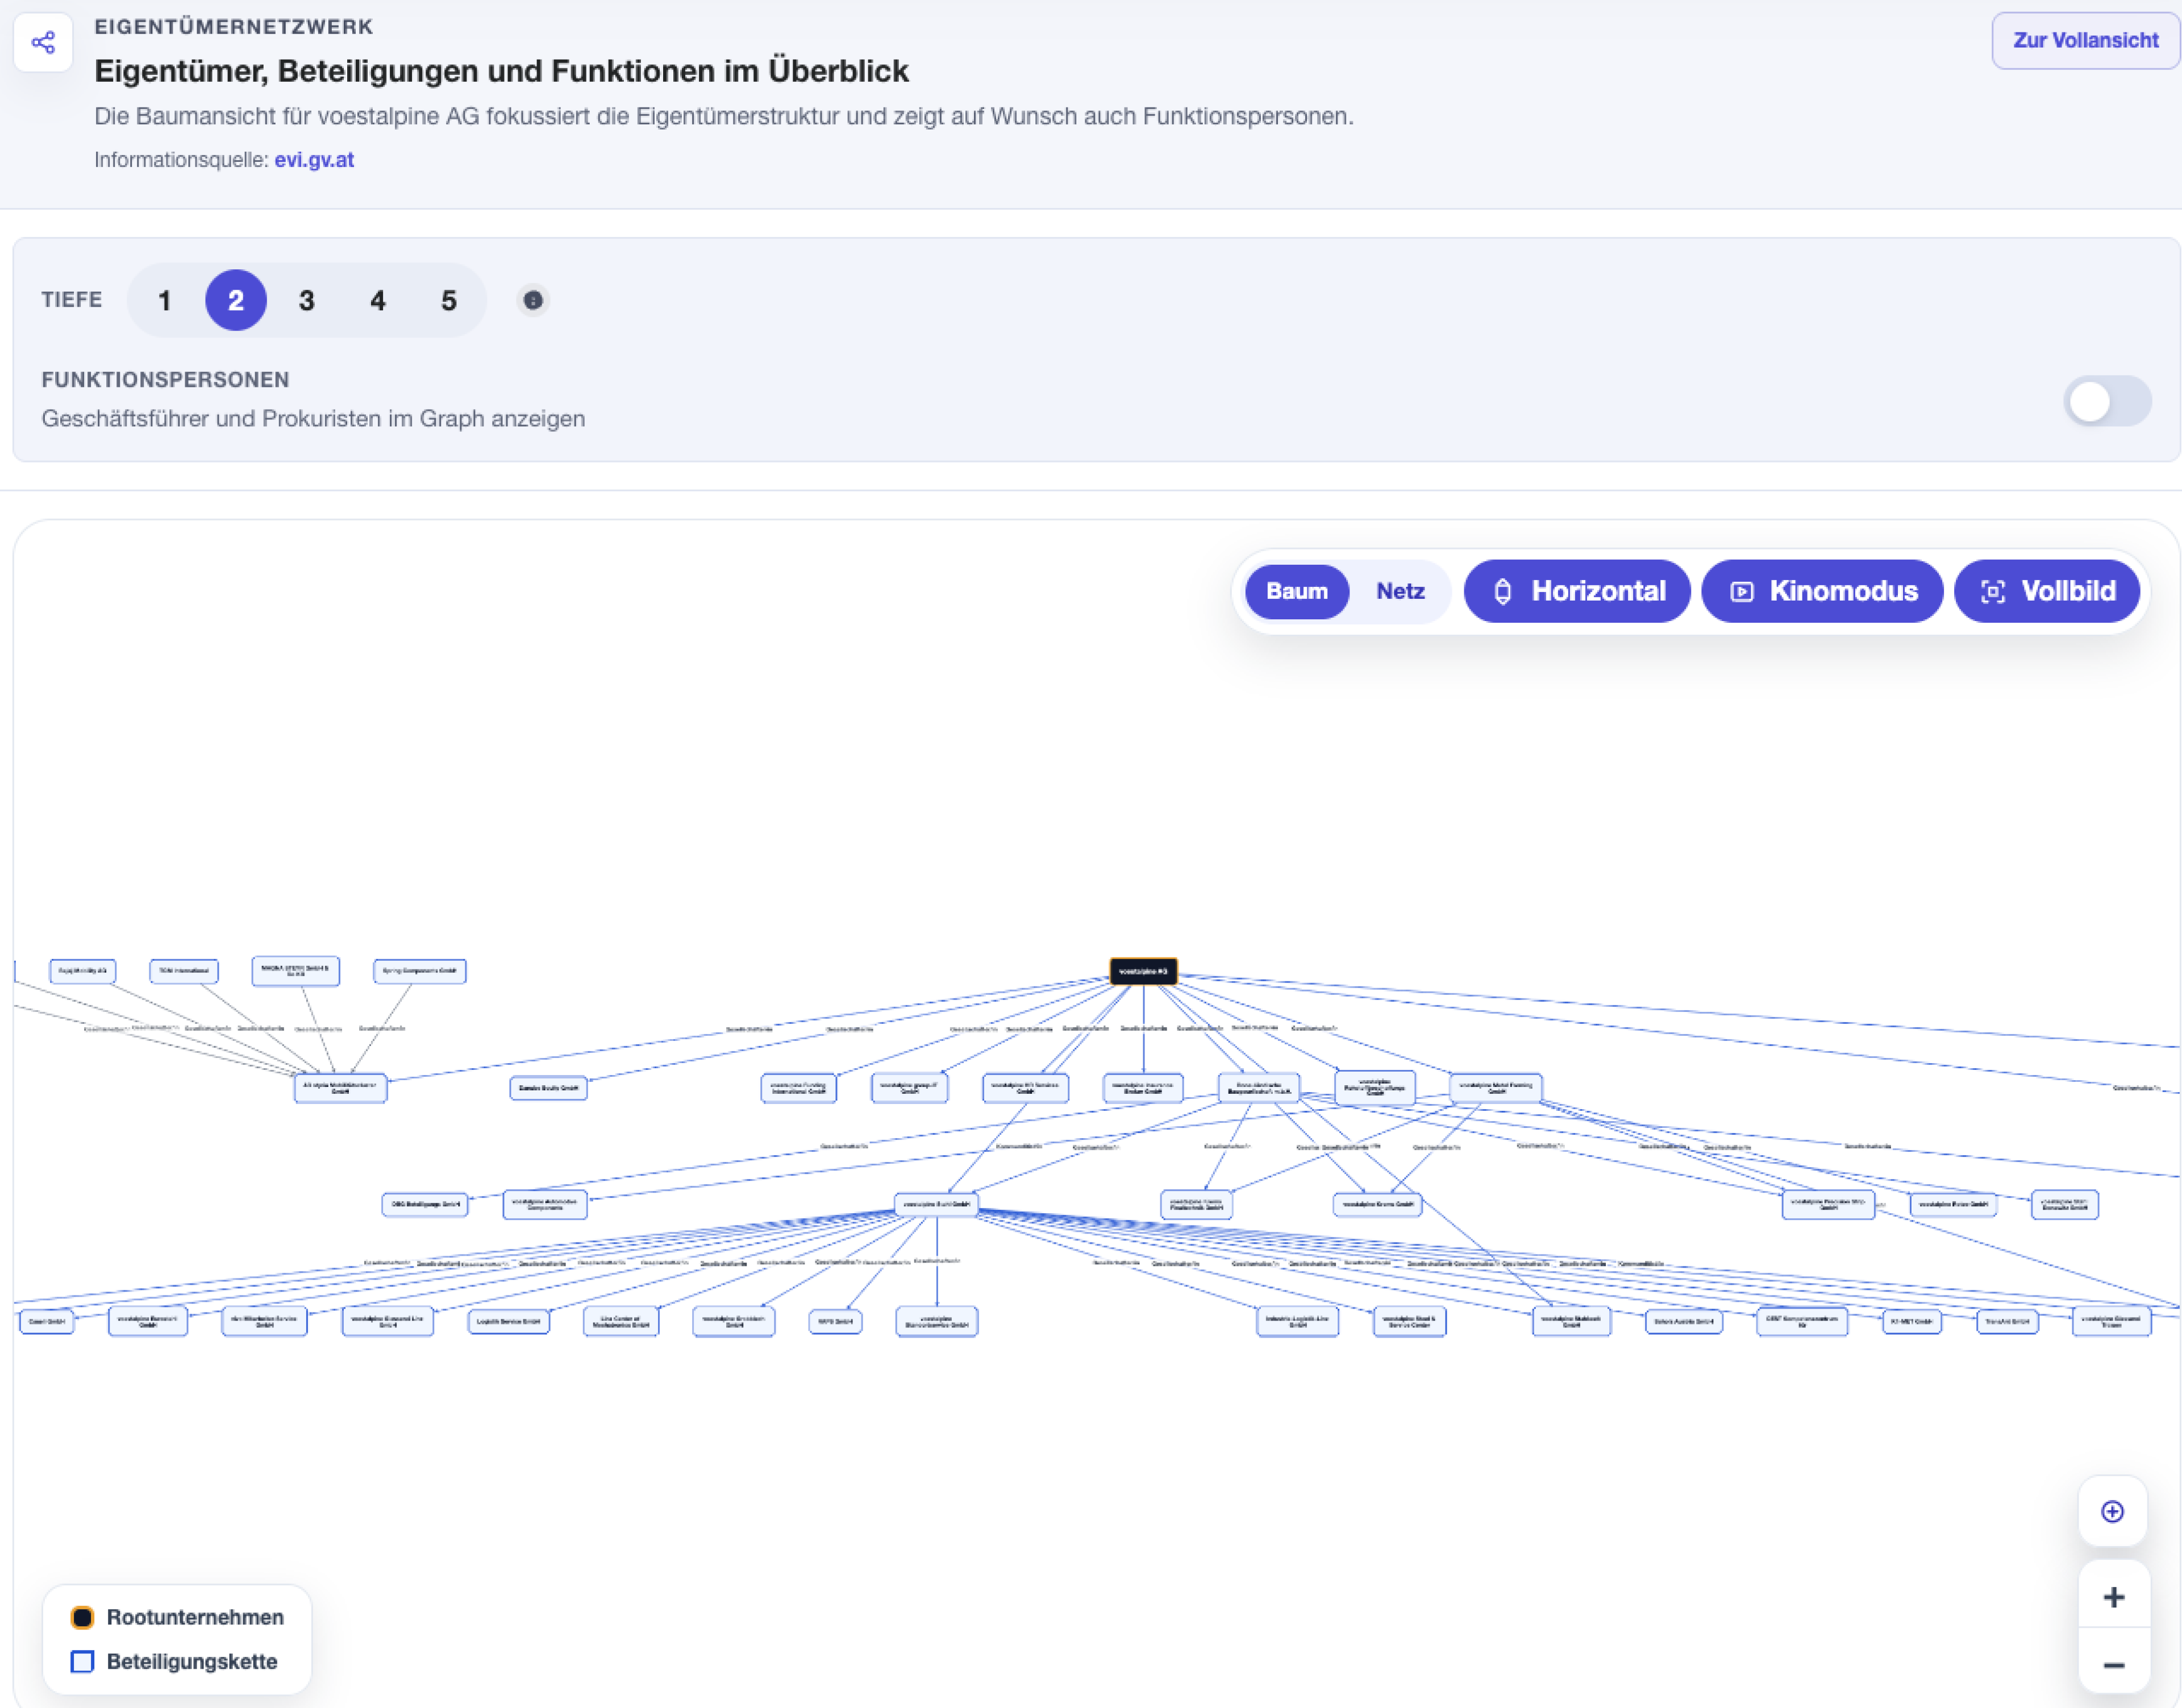Toggle Horizontal layout orientation

click(x=1577, y=591)
